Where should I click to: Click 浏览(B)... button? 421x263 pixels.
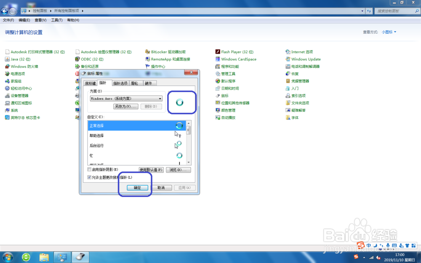178,170
